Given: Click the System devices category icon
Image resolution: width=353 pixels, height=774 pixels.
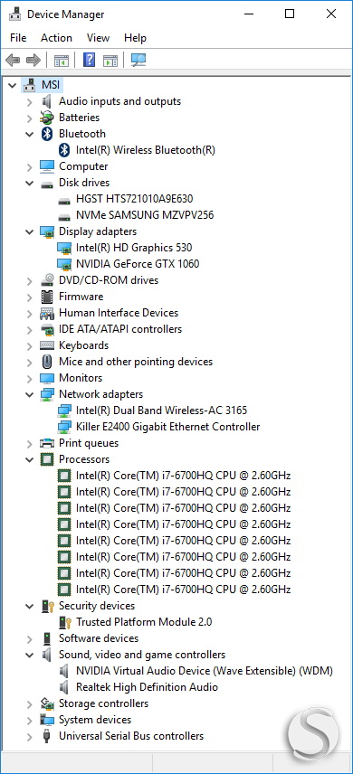Looking at the screenshot, I should (47, 720).
